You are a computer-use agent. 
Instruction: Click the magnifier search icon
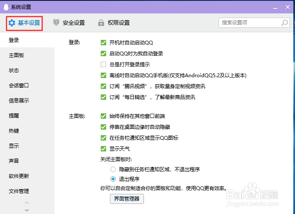285,23
